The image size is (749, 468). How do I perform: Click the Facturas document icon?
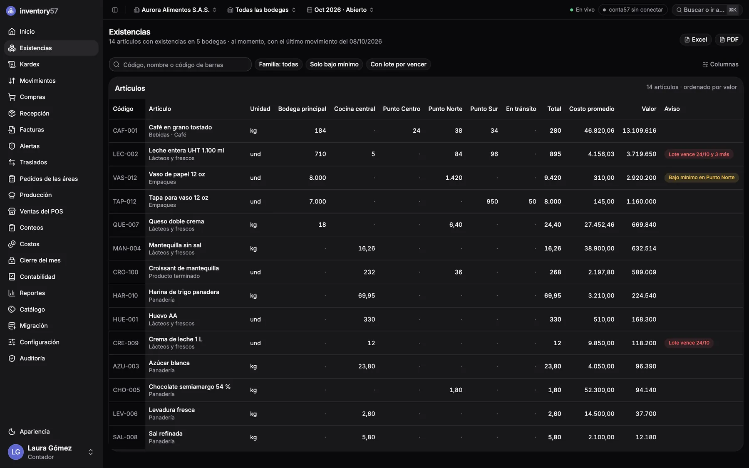coord(12,130)
